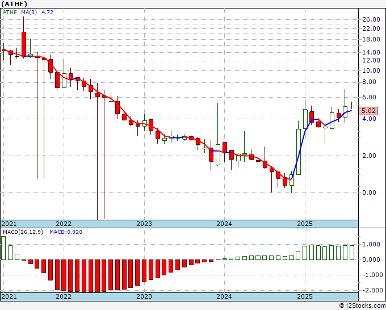Click the 10.00 price axis label
Viewport: 386px width, 310px height.
(x=371, y=70)
